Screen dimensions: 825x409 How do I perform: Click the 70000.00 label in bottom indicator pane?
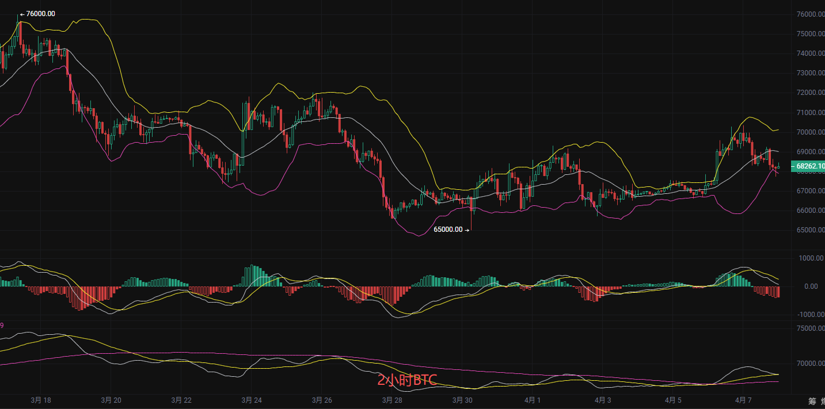tap(809, 364)
